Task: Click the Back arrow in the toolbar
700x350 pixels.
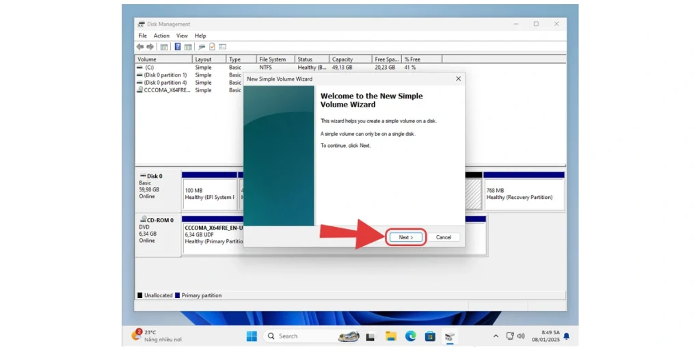Action: [x=140, y=46]
